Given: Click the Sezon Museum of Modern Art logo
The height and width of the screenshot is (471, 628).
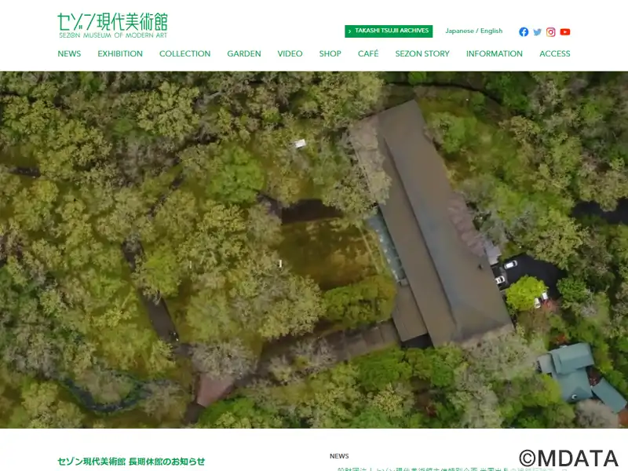Looking at the screenshot, I should pos(112,25).
